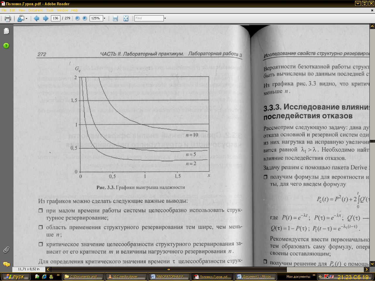Open the collaborate icon's dropdown arrow

(26, 18)
